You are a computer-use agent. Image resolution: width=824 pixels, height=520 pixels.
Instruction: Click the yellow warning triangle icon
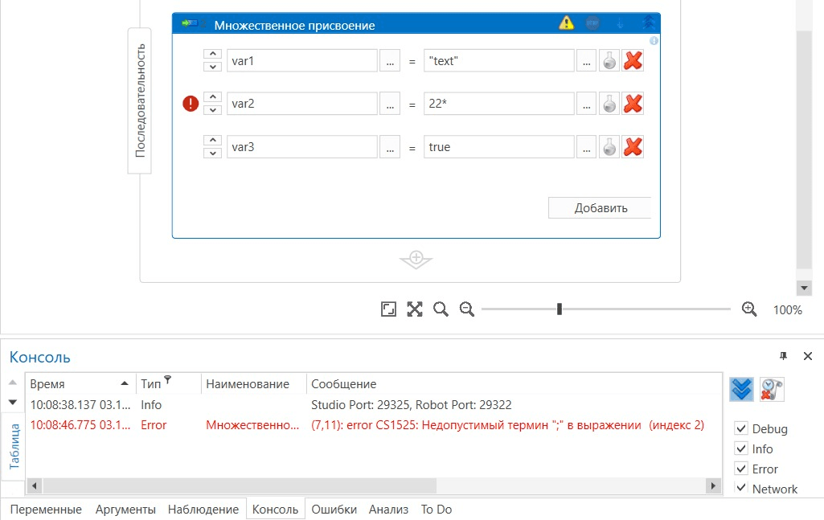(567, 23)
